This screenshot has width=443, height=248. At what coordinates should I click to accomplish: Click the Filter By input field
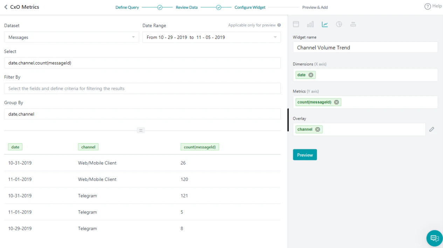143,88
